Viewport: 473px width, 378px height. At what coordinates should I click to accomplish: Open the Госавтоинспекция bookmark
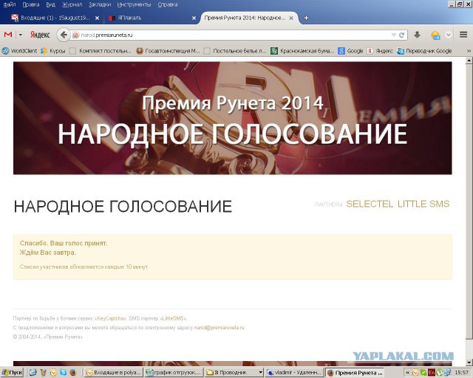click(168, 51)
